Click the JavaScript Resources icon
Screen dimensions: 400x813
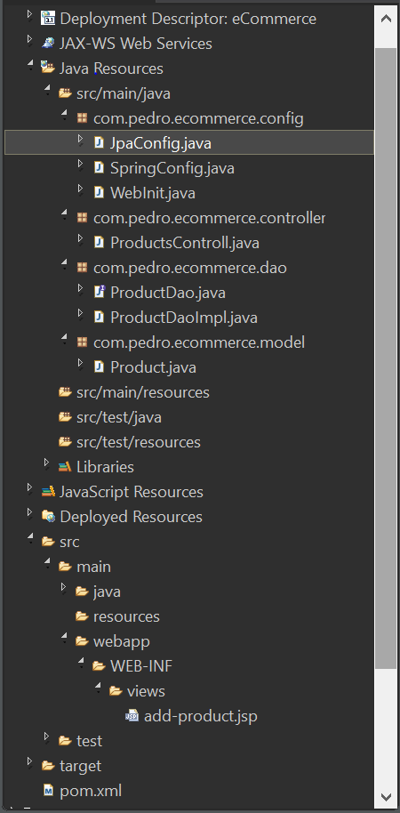point(48,492)
